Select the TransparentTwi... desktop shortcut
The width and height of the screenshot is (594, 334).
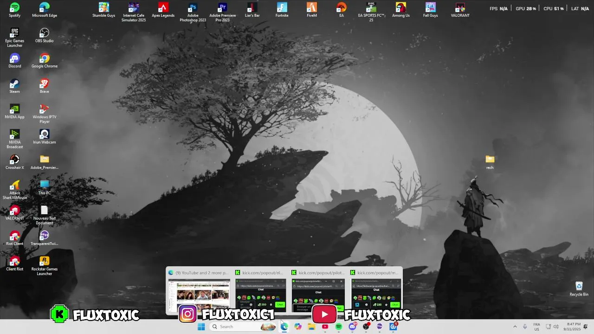tap(44, 238)
